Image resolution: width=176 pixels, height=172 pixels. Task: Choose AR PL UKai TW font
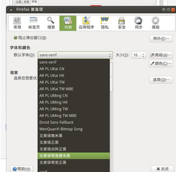pos(74,82)
